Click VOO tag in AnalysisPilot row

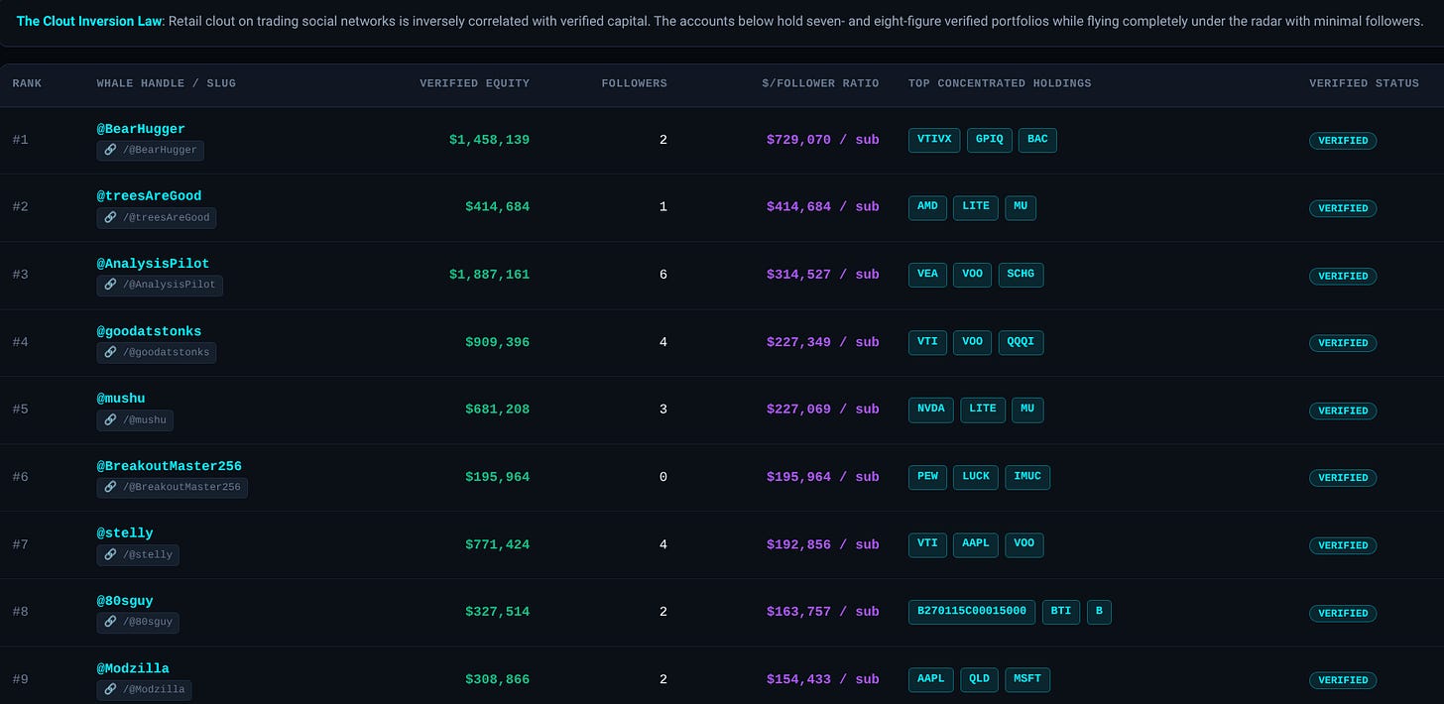click(972, 275)
